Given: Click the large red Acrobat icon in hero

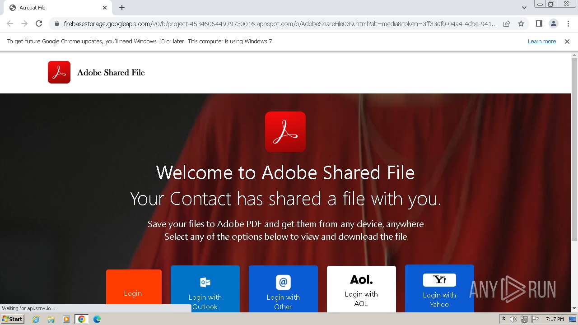Looking at the screenshot, I should point(285,132).
